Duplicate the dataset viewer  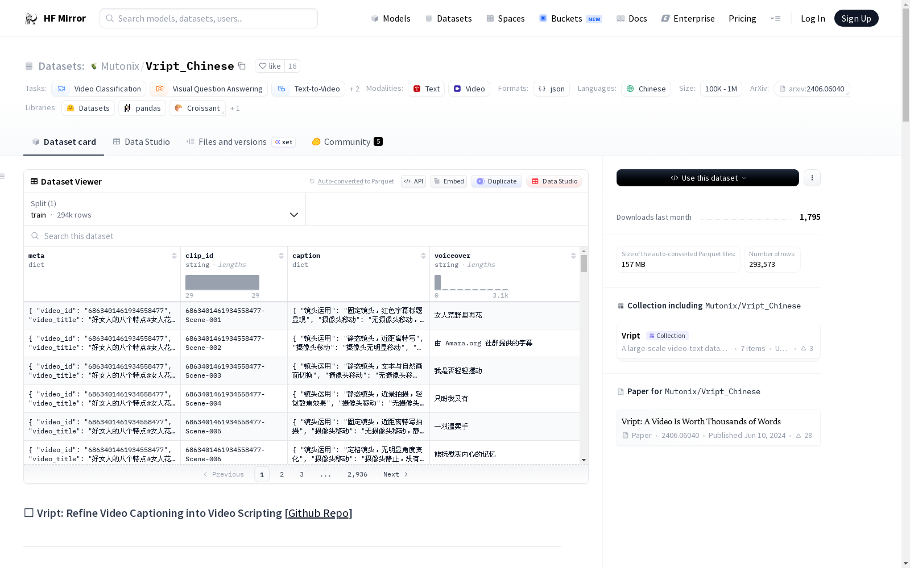tap(497, 181)
